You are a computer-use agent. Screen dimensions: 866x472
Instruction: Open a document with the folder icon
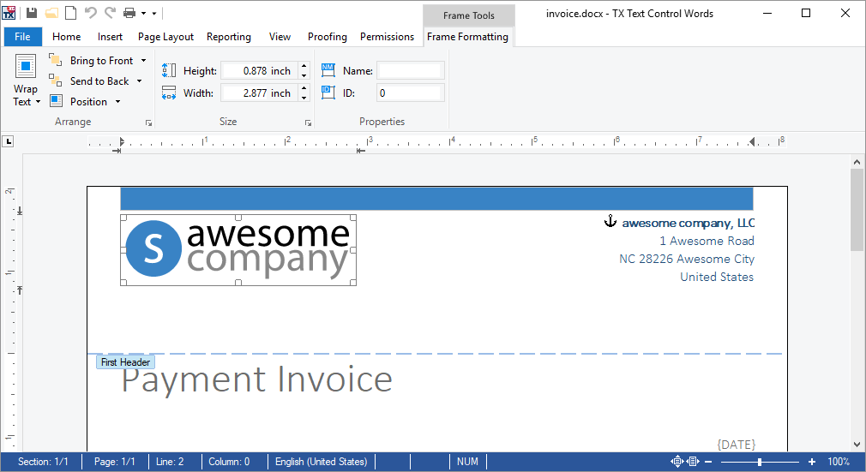(x=51, y=13)
